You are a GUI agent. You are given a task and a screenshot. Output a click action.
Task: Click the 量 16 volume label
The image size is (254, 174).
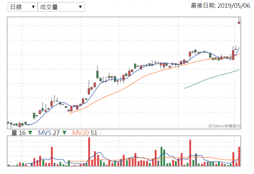tap(18, 133)
